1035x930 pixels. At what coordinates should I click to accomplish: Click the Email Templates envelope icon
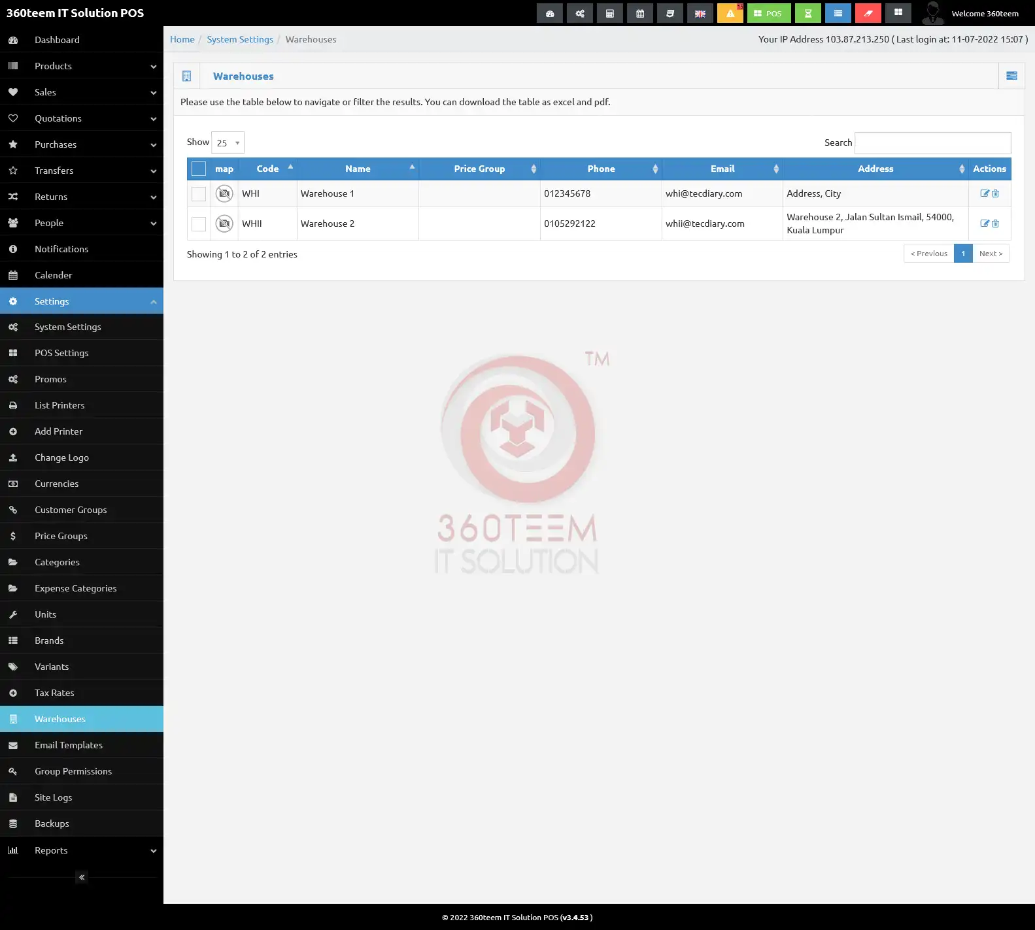coord(13,745)
